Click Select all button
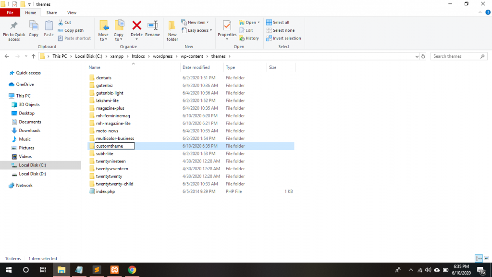Image resolution: width=492 pixels, height=277 pixels. click(278, 23)
